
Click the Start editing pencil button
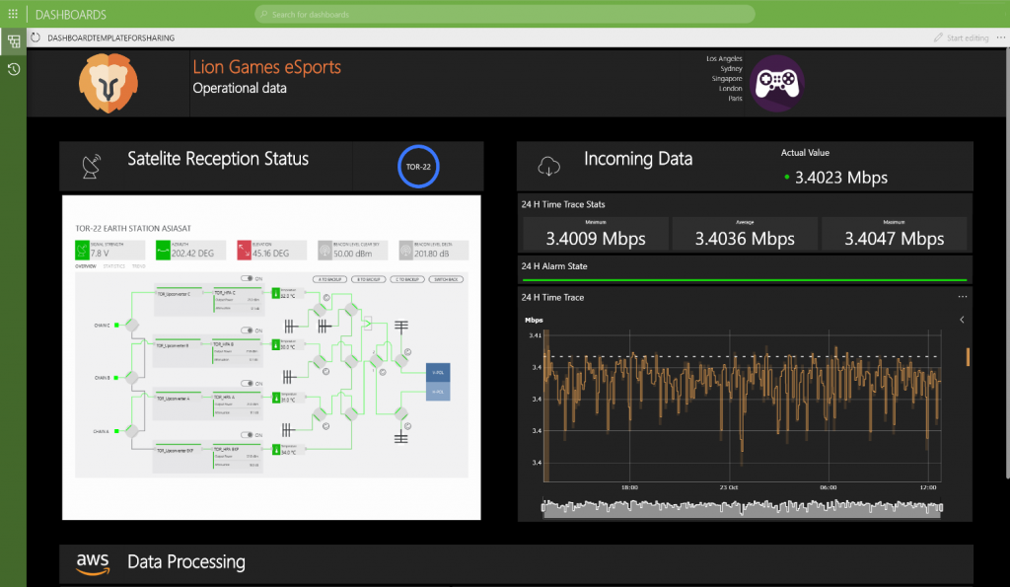pos(961,38)
